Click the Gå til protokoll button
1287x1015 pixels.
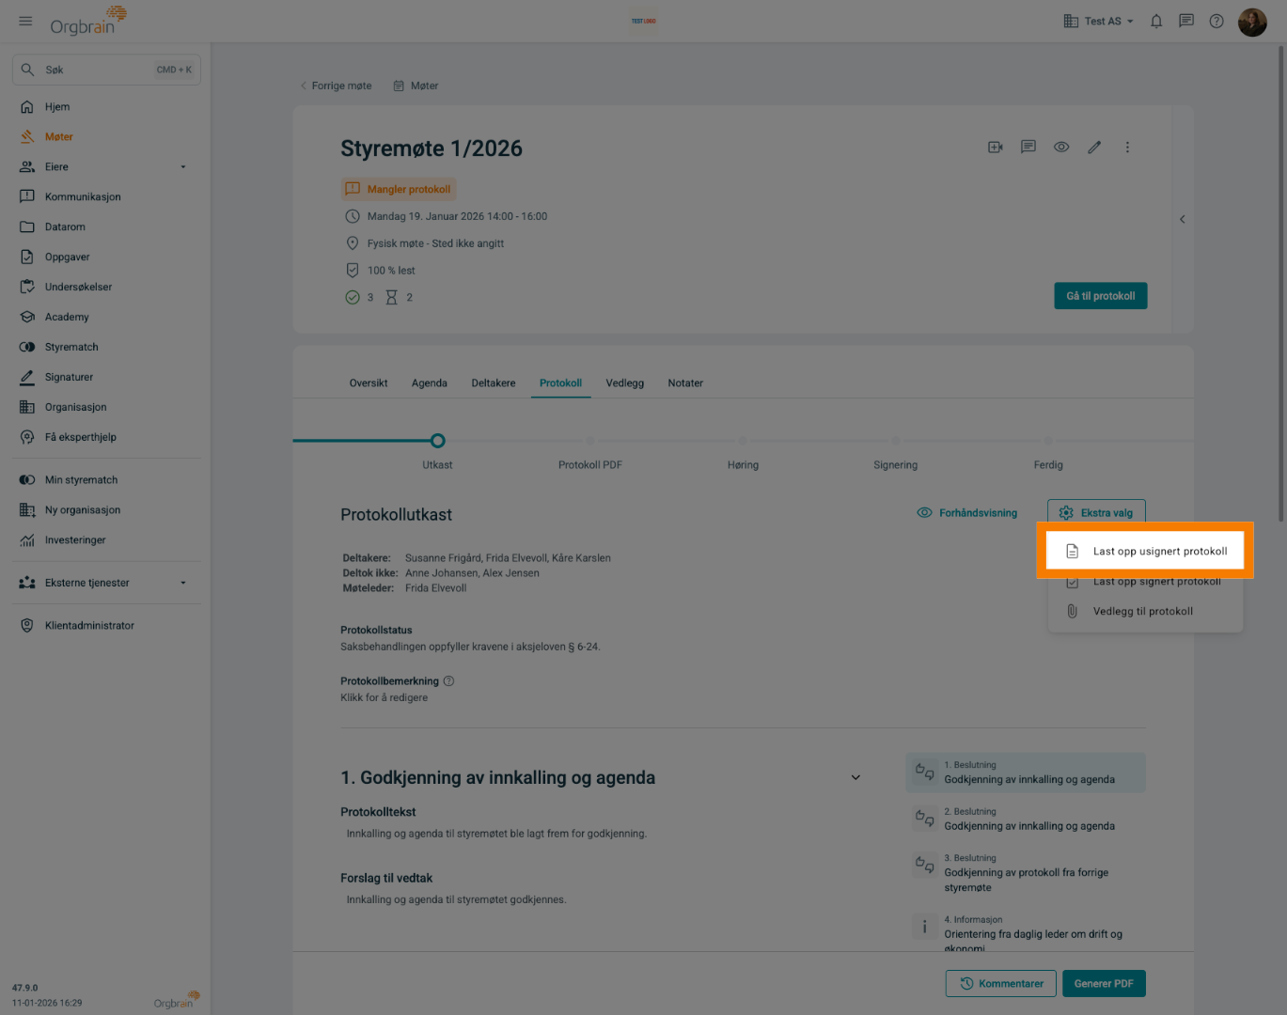click(x=1101, y=296)
